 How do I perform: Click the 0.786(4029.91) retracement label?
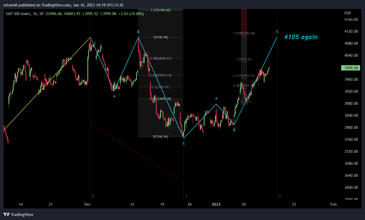pyautogui.click(x=160, y=58)
